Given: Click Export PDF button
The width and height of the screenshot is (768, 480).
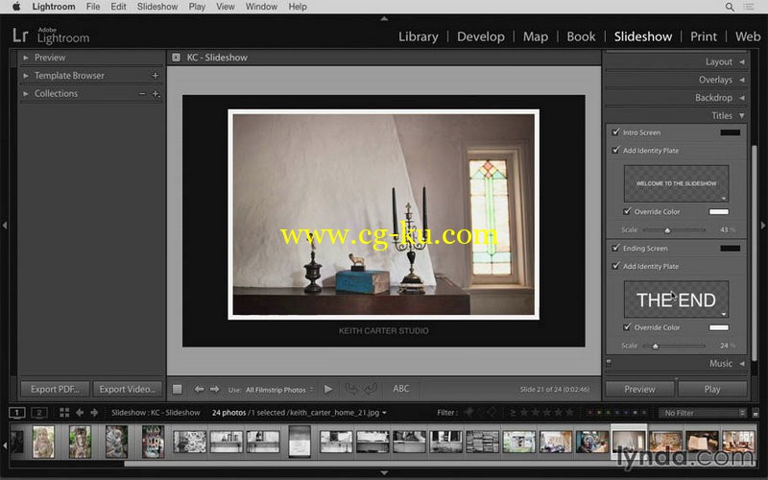Looking at the screenshot, I should pos(55,389).
